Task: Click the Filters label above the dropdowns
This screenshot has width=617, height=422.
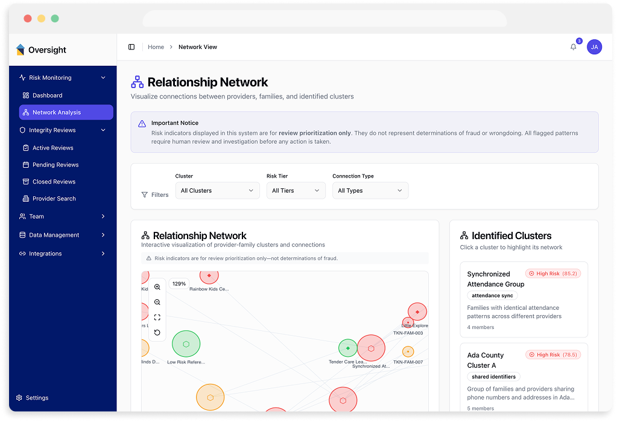Action: tap(160, 194)
